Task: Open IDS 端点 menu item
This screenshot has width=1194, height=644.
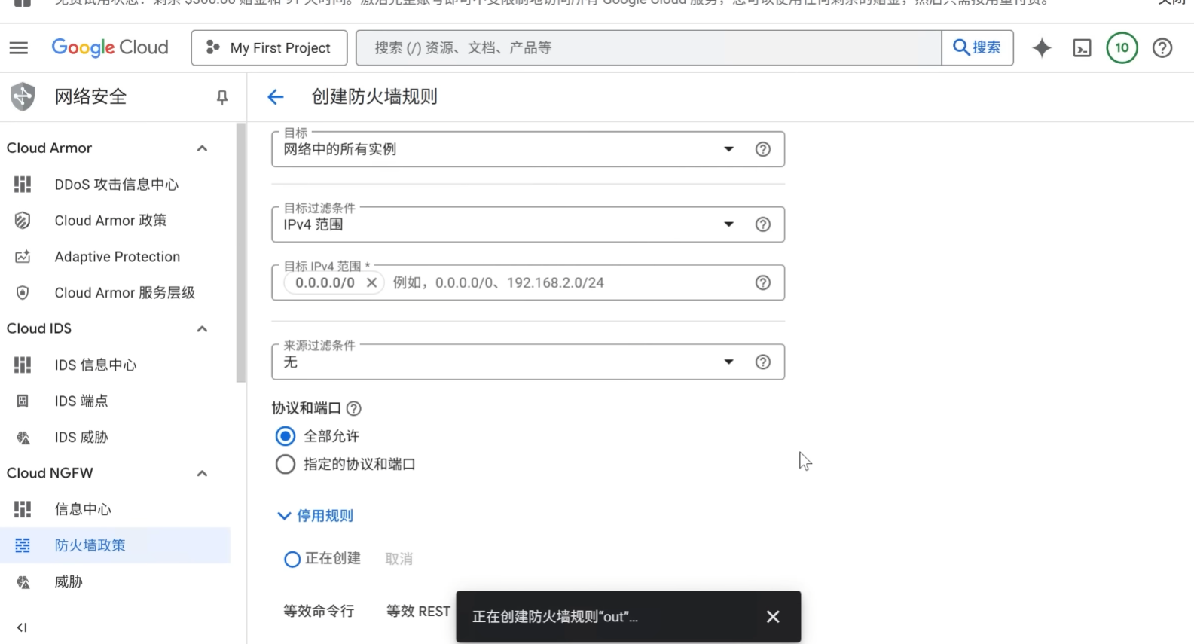Action: click(x=115, y=401)
